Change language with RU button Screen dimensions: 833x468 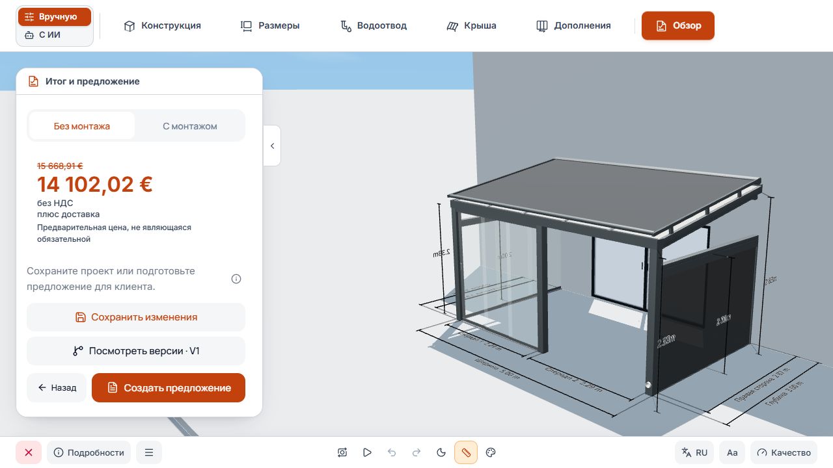click(x=694, y=452)
